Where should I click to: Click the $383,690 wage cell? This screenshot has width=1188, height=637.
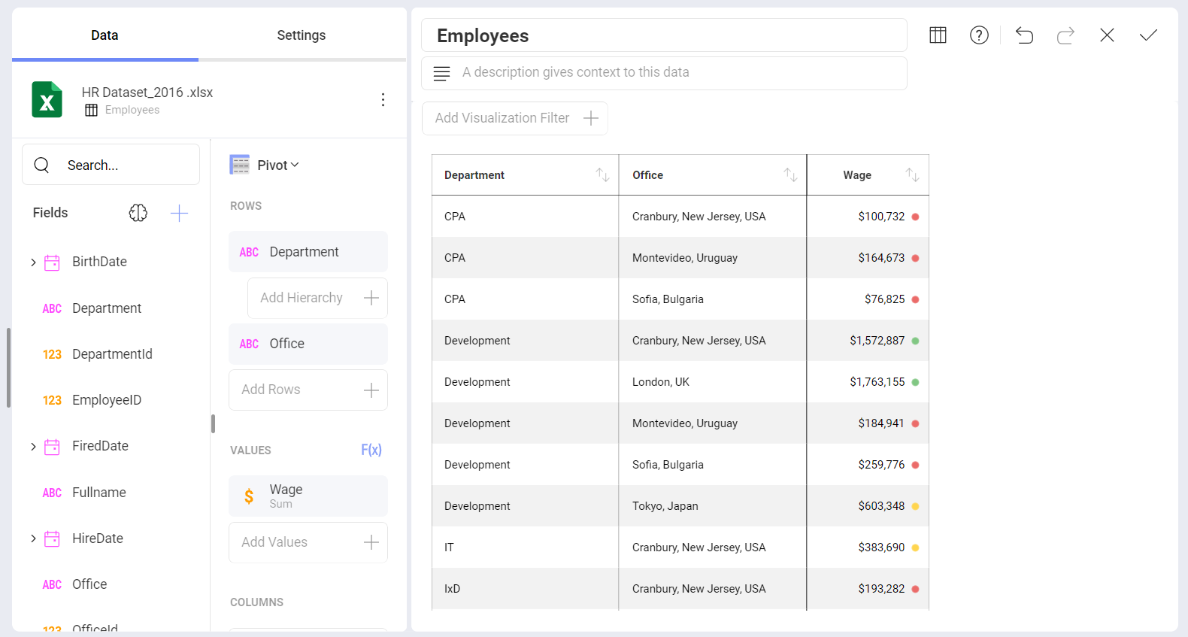868,548
